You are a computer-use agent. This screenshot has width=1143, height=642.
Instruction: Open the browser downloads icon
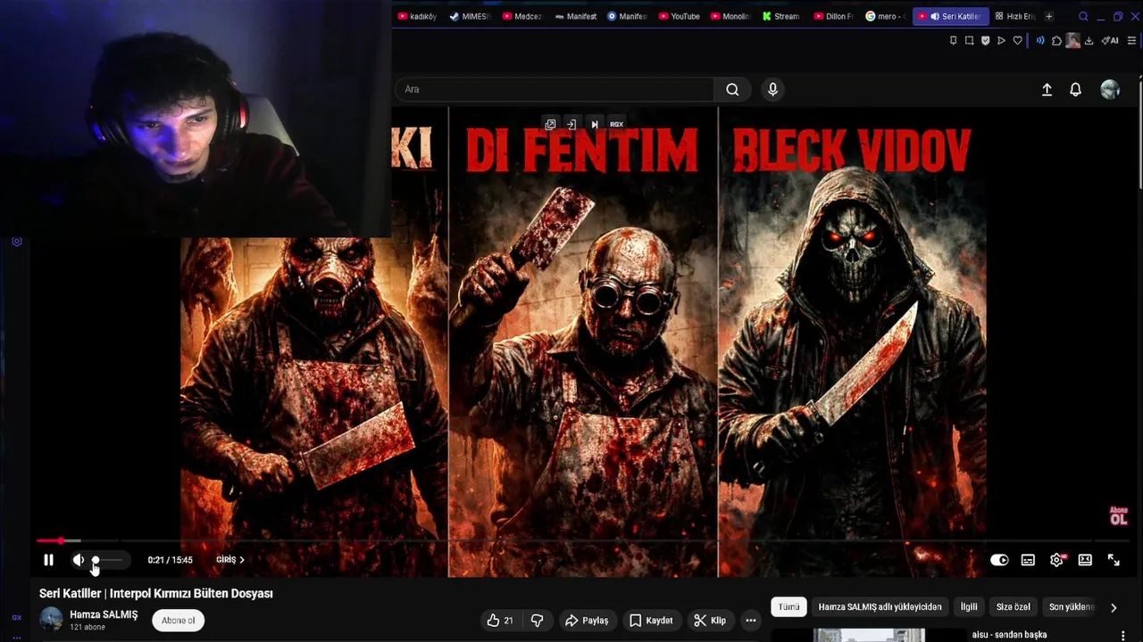pos(1089,40)
